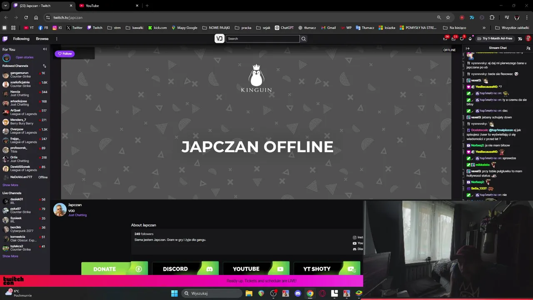
Task: Open the Browse menu item
Action: point(42,39)
